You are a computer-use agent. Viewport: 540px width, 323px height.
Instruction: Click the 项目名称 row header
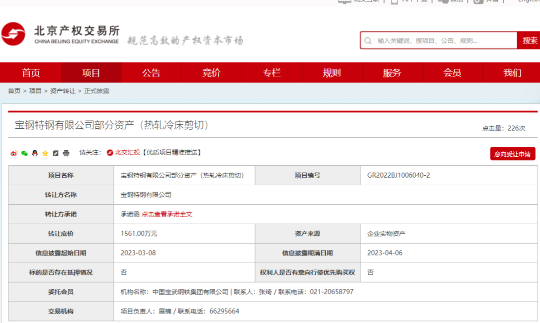[61, 175]
